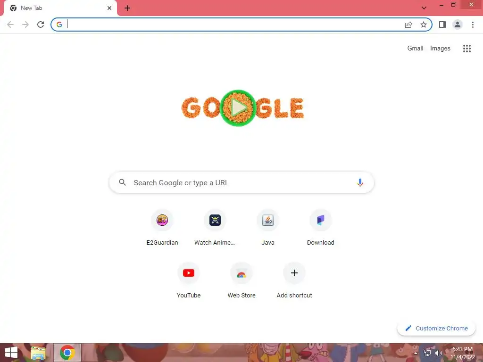Open the side panel icon
The width and height of the screenshot is (483, 362).
442,25
